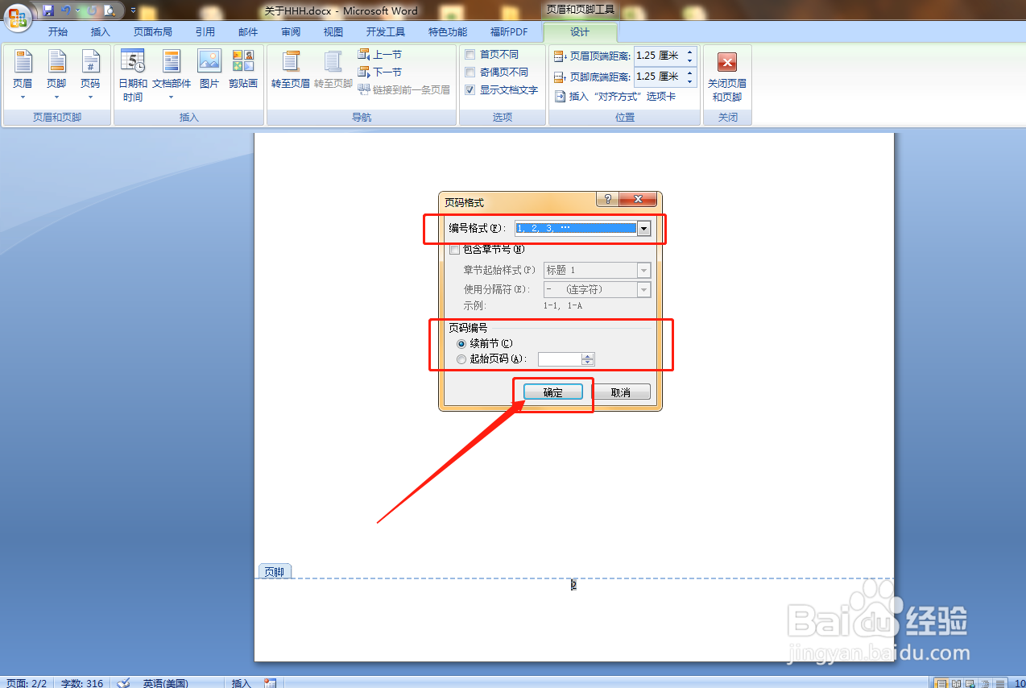
Task: Click 确定 to confirm page format
Action: click(552, 392)
